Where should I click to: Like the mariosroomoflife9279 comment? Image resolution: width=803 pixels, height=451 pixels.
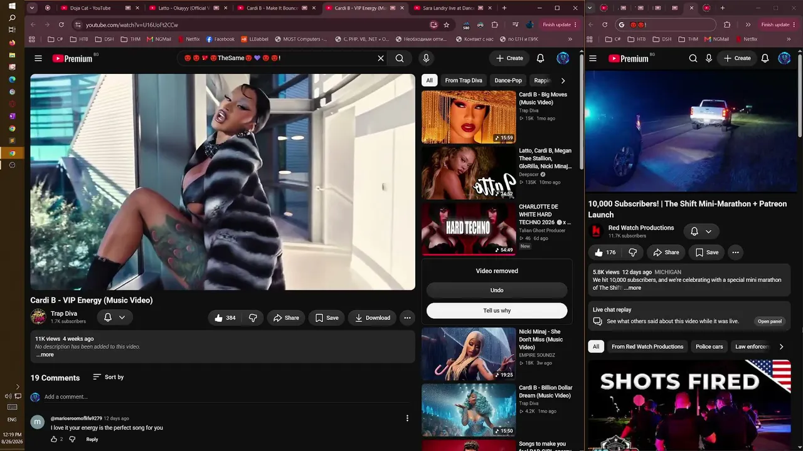pyautogui.click(x=54, y=439)
